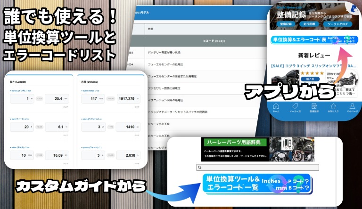The height and width of the screenshot is (209, 362).
Task: Click クリア under the feet to m row
Action: (x=66, y=136)
